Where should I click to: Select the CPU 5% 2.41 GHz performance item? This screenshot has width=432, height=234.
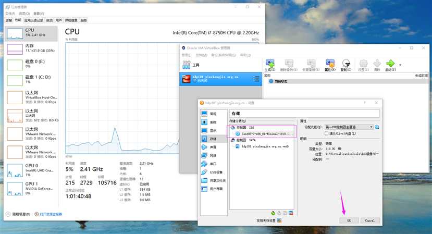pos(31,34)
